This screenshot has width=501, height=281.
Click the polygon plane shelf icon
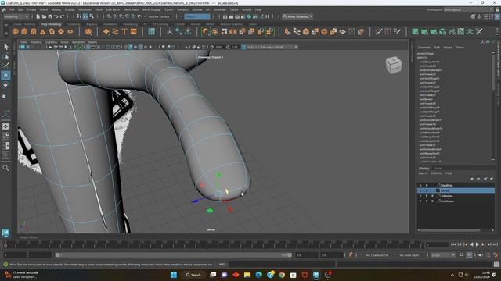(61, 31)
